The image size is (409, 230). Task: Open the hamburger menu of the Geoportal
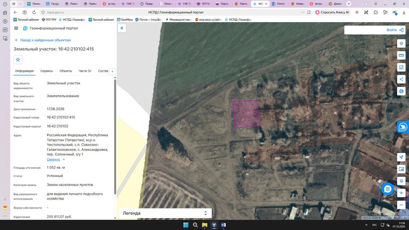click(16, 28)
